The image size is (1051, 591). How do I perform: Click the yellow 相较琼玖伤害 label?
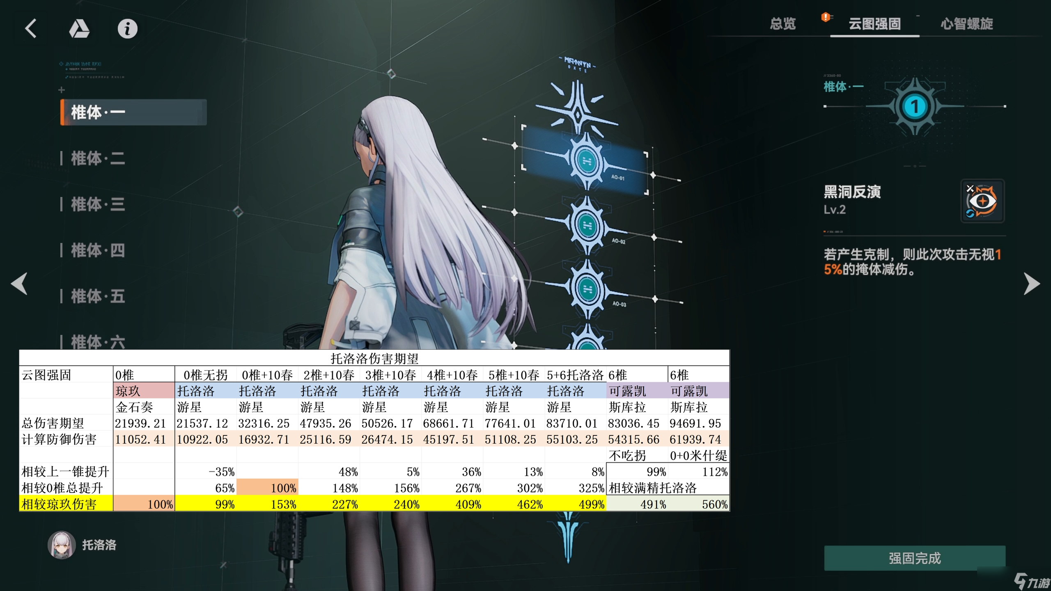coord(66,504)
